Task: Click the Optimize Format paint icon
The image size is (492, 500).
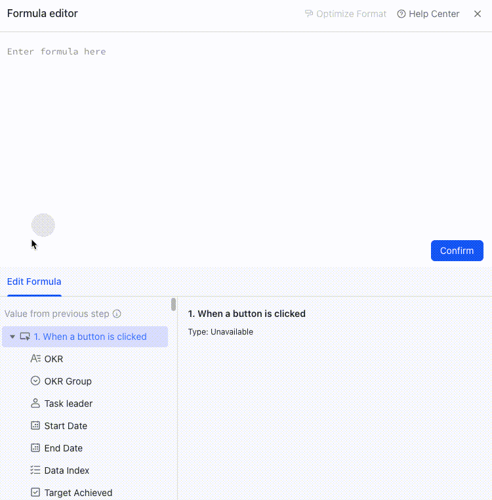Action: [309, 14]
